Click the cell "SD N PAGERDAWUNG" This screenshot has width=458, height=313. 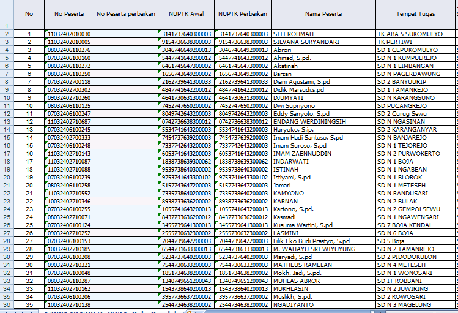(415, 74)
